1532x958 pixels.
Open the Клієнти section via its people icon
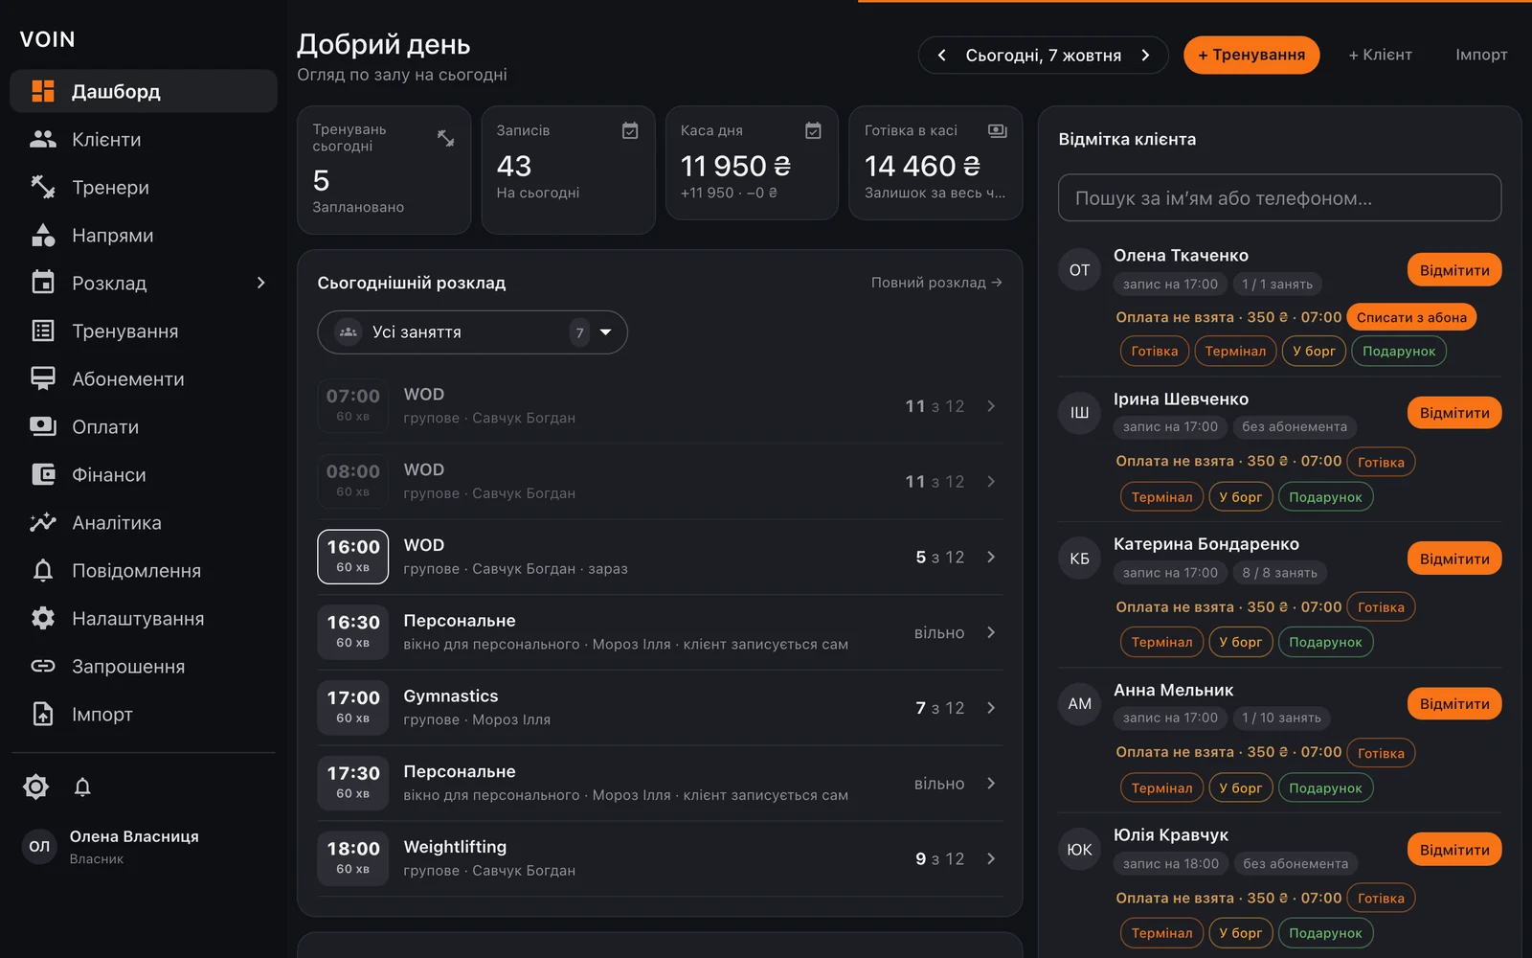pos(43,140)
